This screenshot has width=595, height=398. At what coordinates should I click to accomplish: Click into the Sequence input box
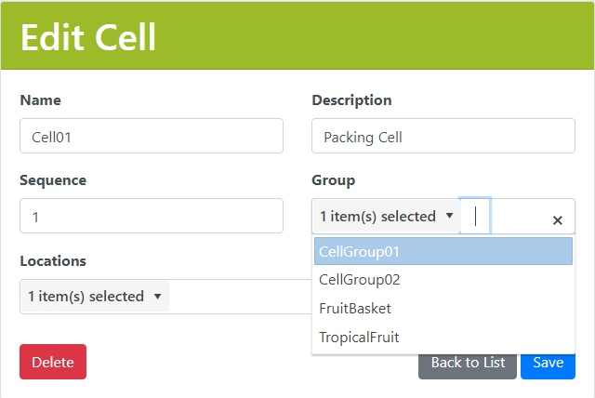(151, 216)
